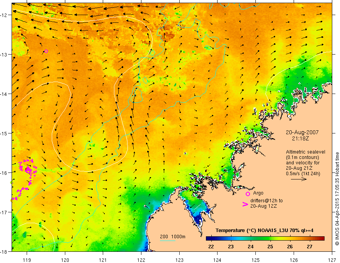Image resolution: width=340 pixels, height=263 pixels.
Task: Click the velocity scale reference arrow
Action: coord(299,179)
